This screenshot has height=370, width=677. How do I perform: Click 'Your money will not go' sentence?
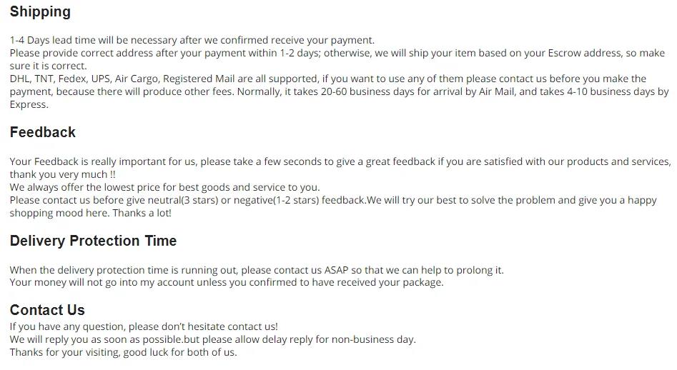[x=227, y=282]
